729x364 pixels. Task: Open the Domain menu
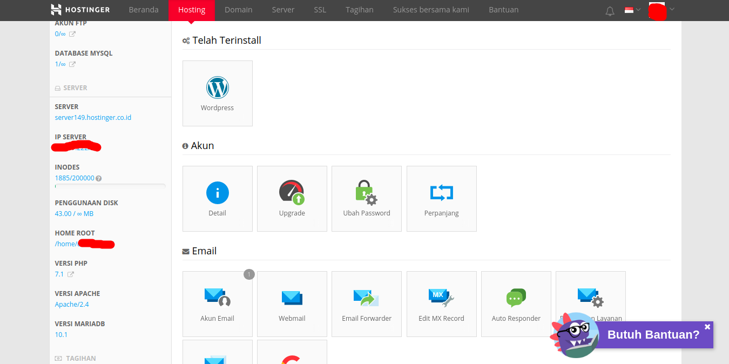[x=239, y=10]
